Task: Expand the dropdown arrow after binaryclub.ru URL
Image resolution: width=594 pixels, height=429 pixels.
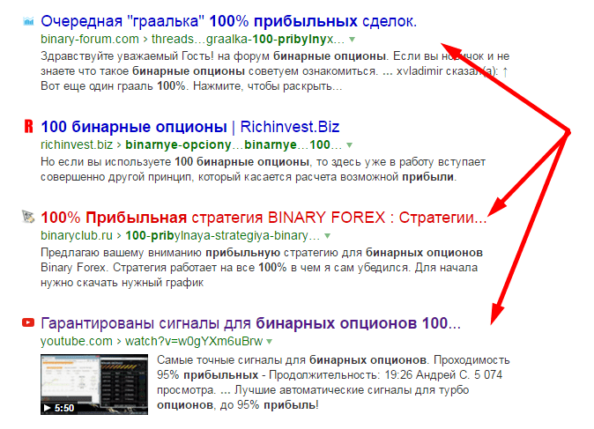Action: (327, 236)
